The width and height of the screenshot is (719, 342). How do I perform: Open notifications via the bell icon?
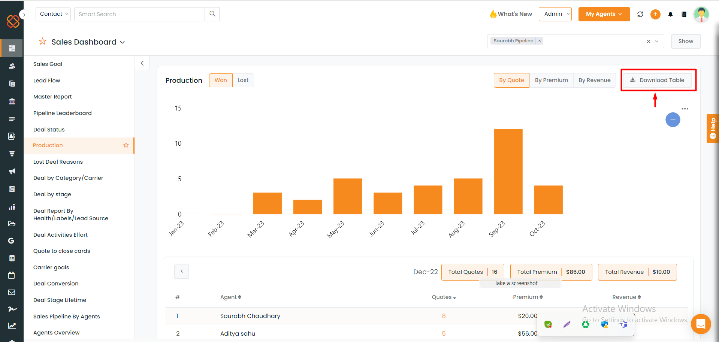(x=671, y=14)
